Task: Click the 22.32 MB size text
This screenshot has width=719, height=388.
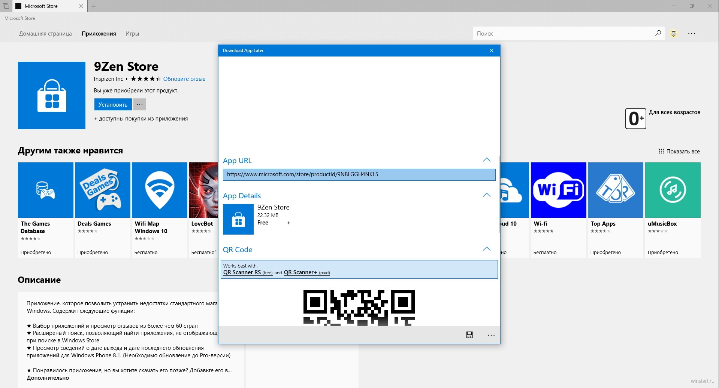Action: point(268,215)
